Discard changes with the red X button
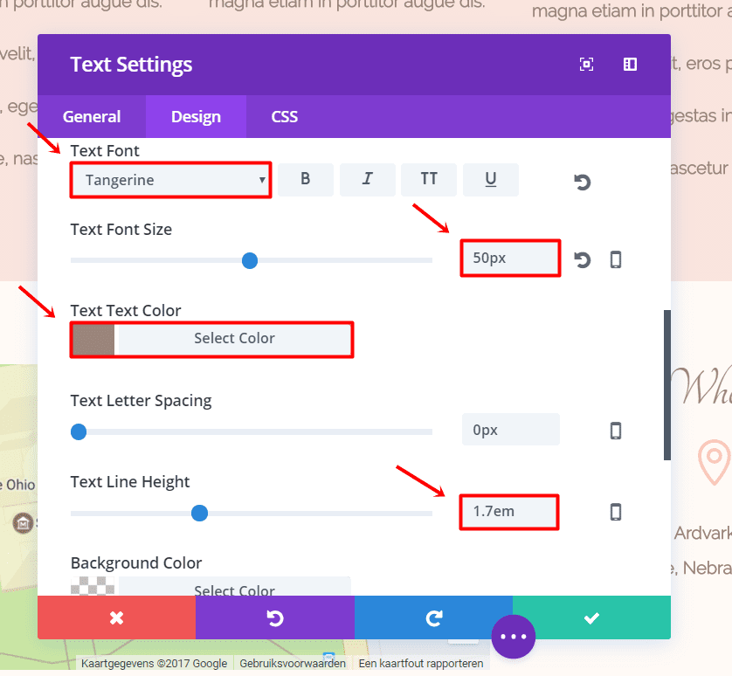 117,617
